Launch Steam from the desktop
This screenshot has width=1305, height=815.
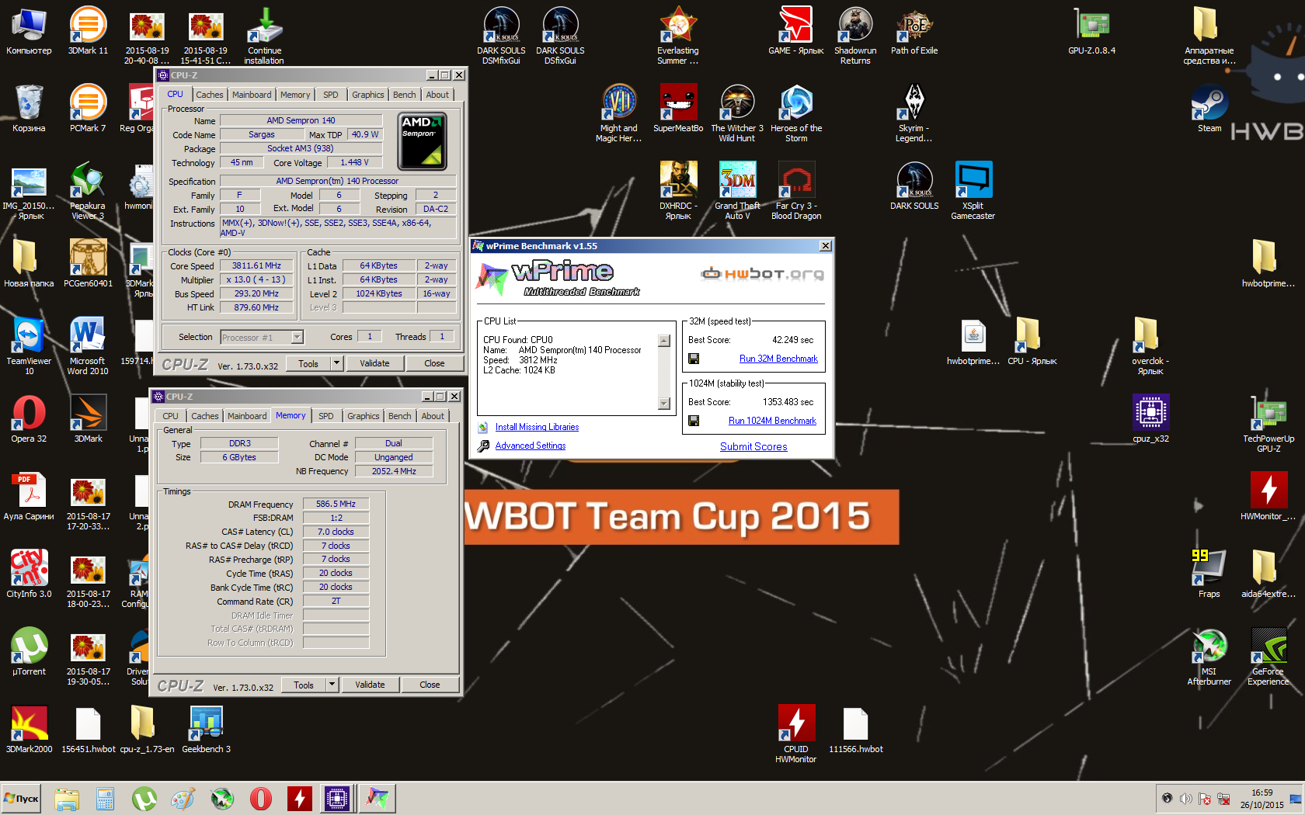[1209, 109]
